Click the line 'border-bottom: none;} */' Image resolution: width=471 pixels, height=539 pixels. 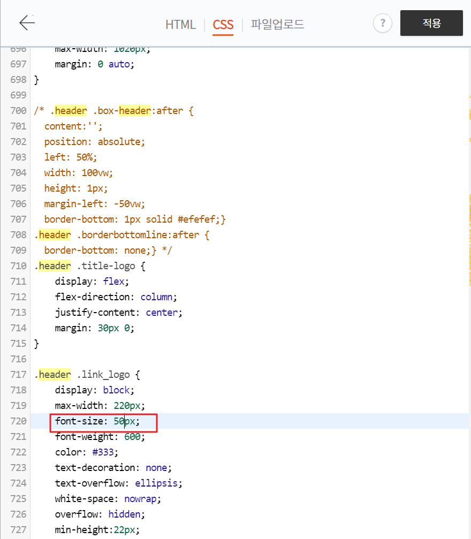(108, 250)
